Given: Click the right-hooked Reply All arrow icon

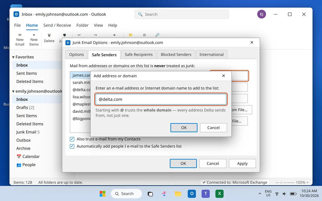Looking at the screenshot, I should pos(96,35).
